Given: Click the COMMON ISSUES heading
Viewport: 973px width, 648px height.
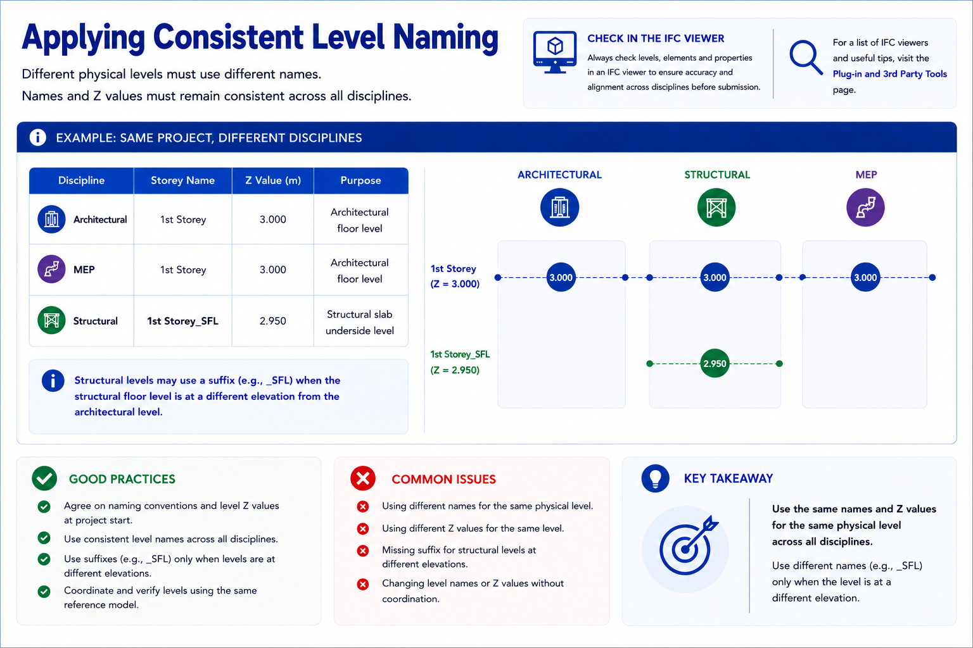Looking at the screenshot, I should pyautogui.click(x=443, y=479).
